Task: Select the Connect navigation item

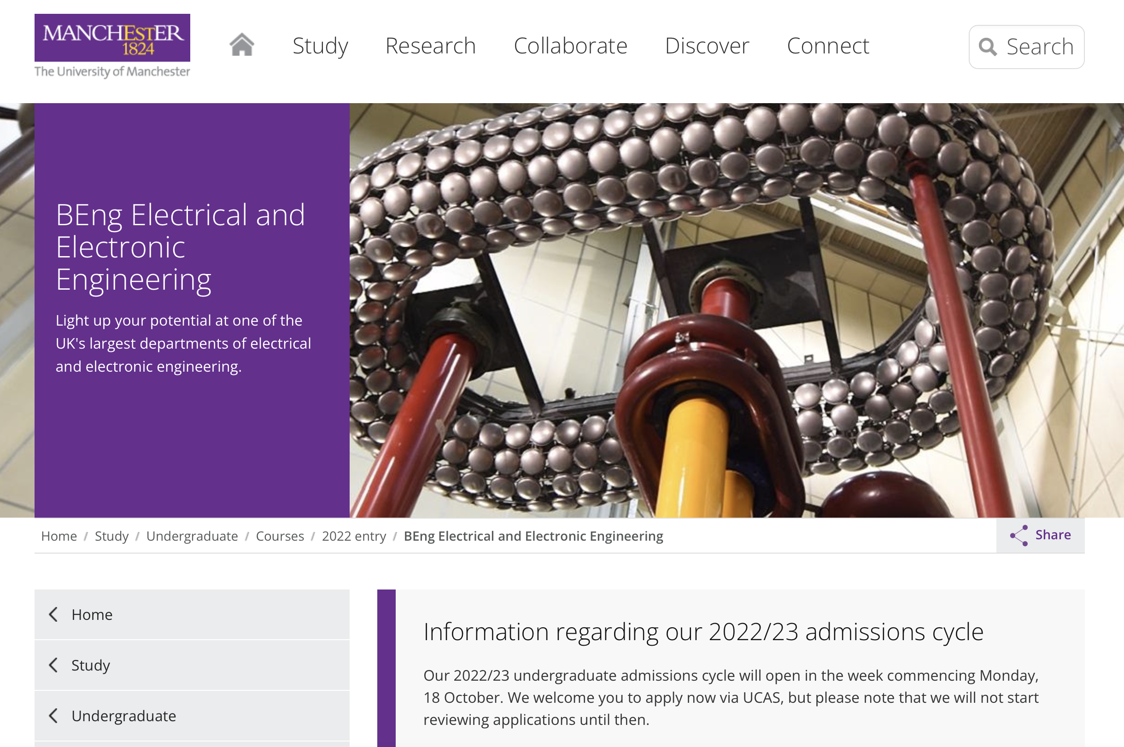Action: point(828,46)
